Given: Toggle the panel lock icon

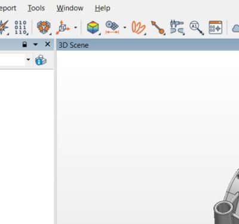Looking at the screenshot, I should [x=24, y=44].
